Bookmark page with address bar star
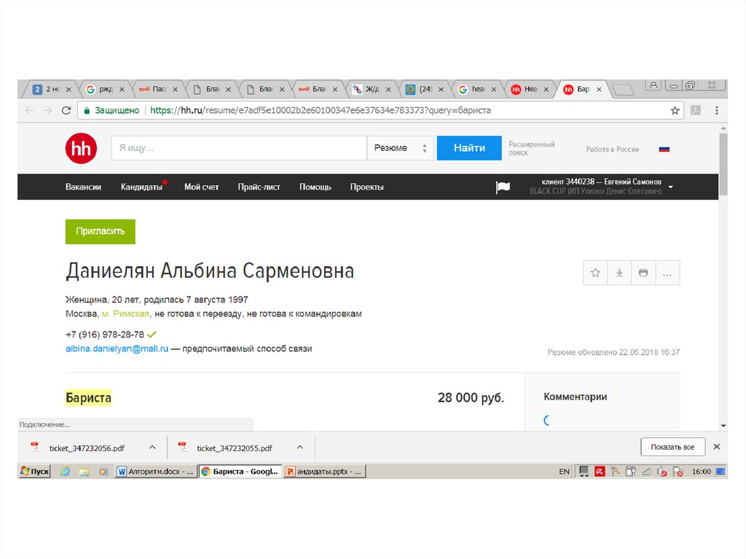 (675, 111)
